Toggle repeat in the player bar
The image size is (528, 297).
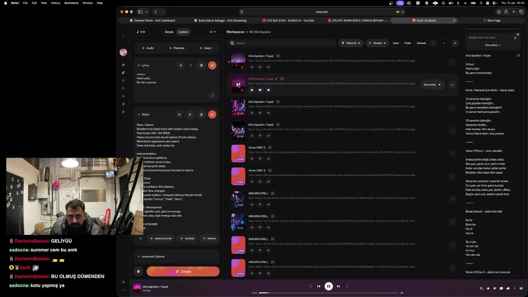coord(347,286)
